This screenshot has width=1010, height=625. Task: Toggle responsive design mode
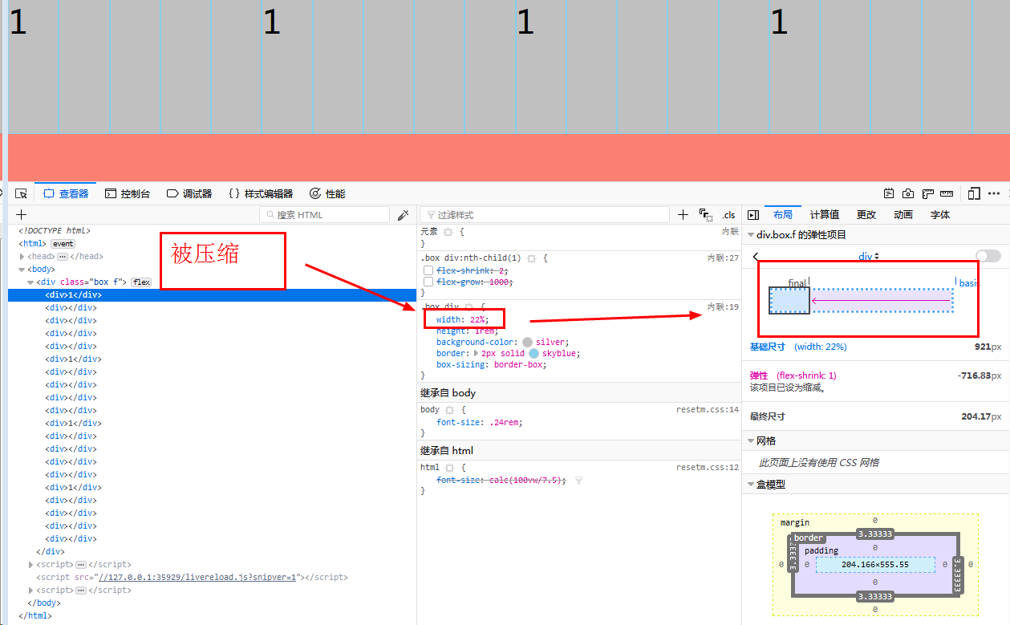pos(974,193)
